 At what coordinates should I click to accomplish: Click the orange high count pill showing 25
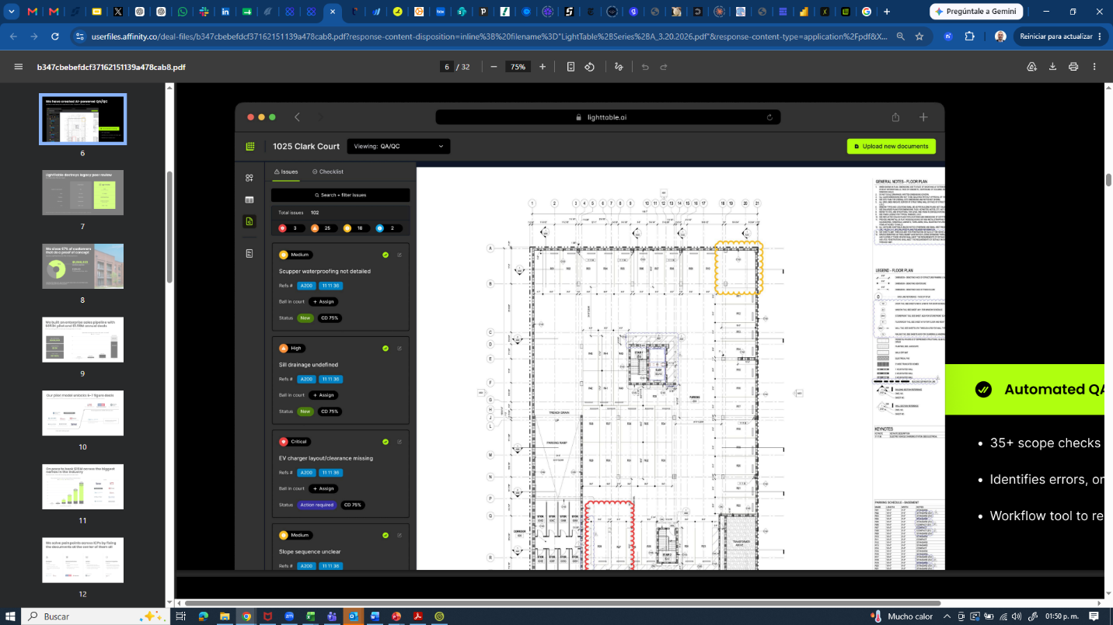325,228
